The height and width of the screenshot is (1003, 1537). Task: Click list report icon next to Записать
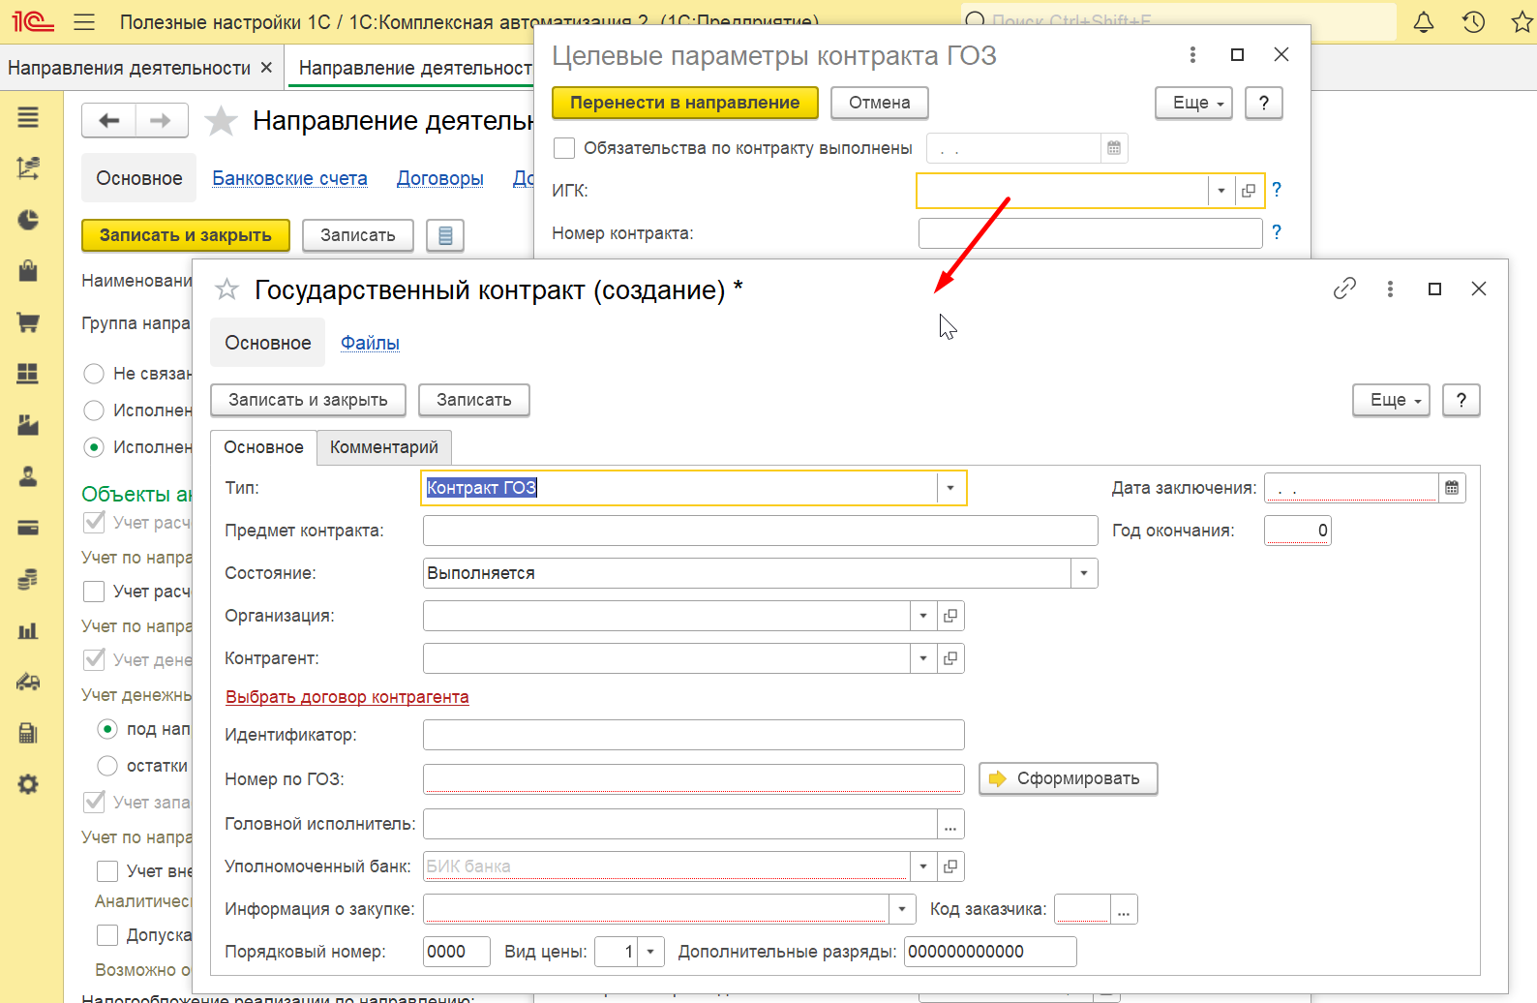tap(445, 235)
